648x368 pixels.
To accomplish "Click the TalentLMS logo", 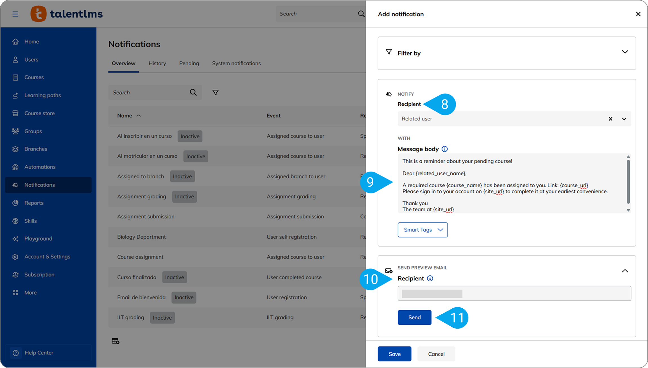I will pos(67,14).
